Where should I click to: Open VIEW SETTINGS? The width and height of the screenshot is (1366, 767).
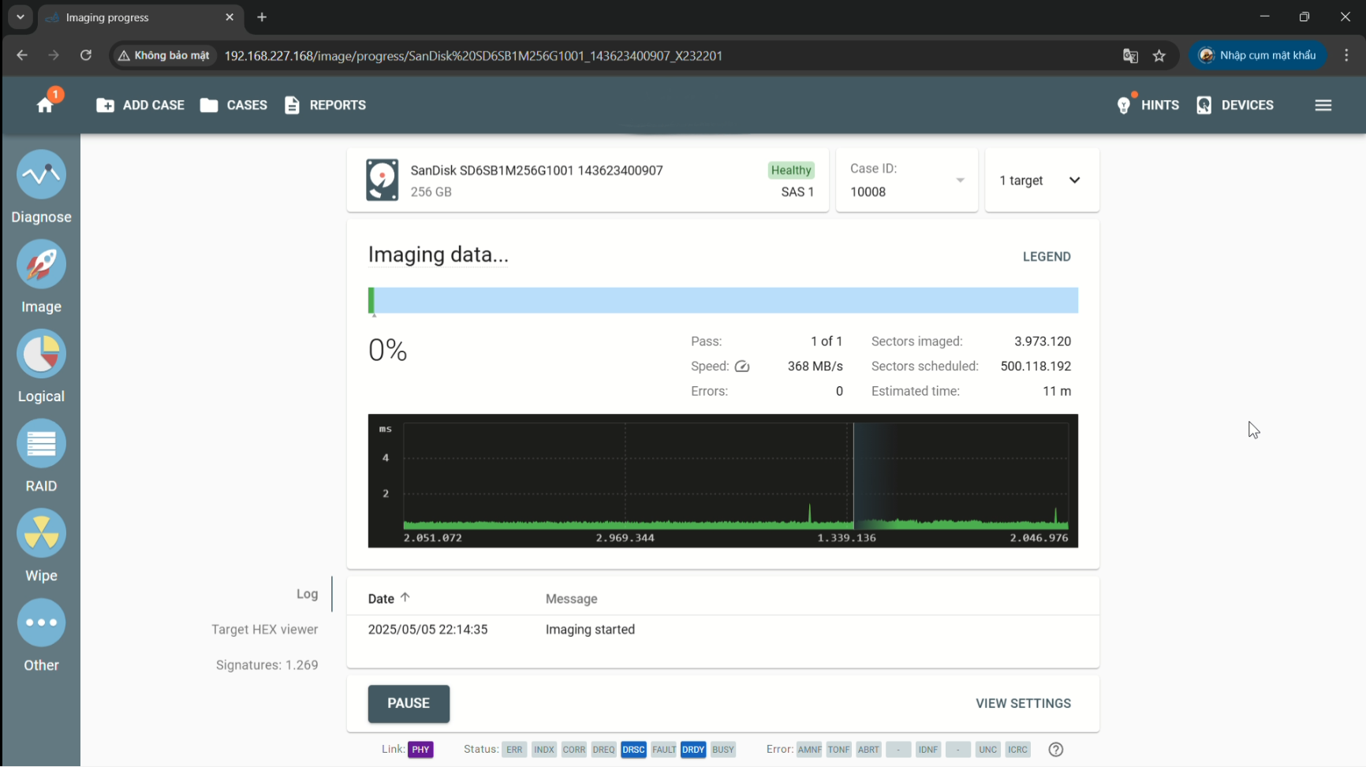pos(1023,704)
